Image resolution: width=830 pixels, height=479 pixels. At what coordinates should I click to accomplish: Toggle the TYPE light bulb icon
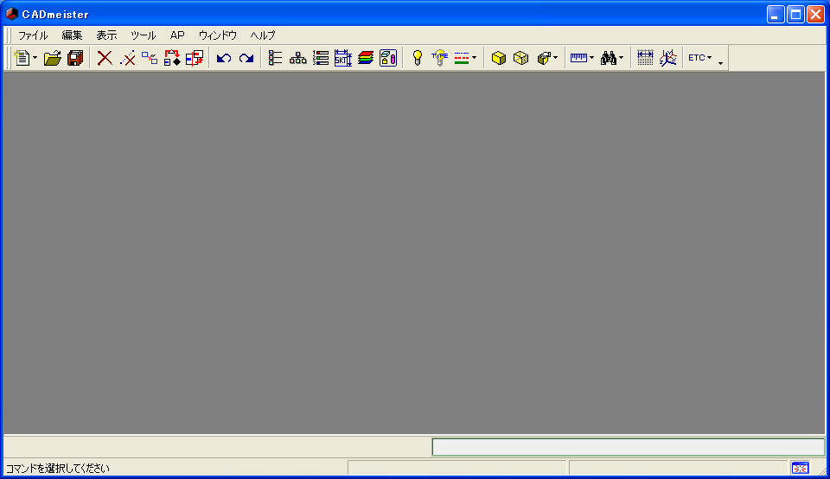point(439,58)
